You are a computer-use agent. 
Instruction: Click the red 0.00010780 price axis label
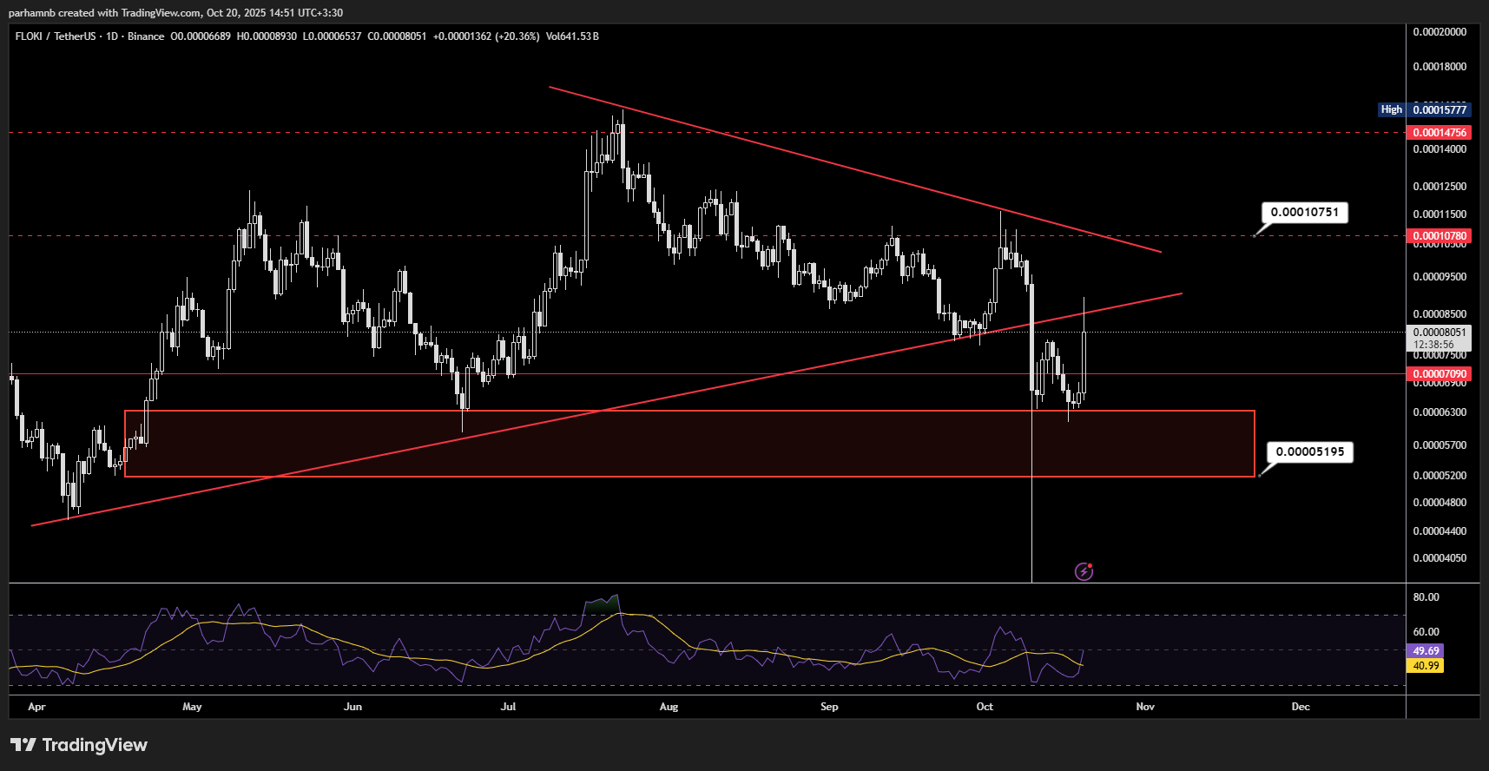(1439, 236)
